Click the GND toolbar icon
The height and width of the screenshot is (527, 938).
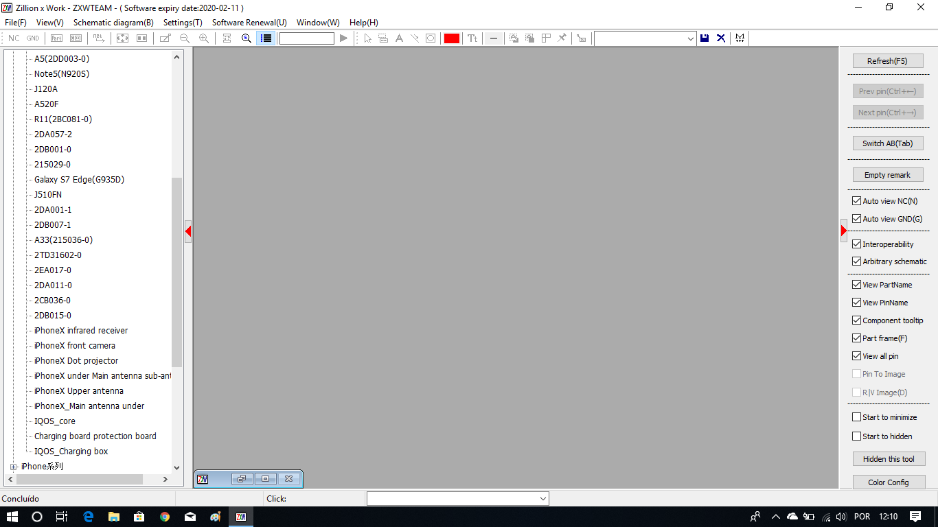click(33, 38)
